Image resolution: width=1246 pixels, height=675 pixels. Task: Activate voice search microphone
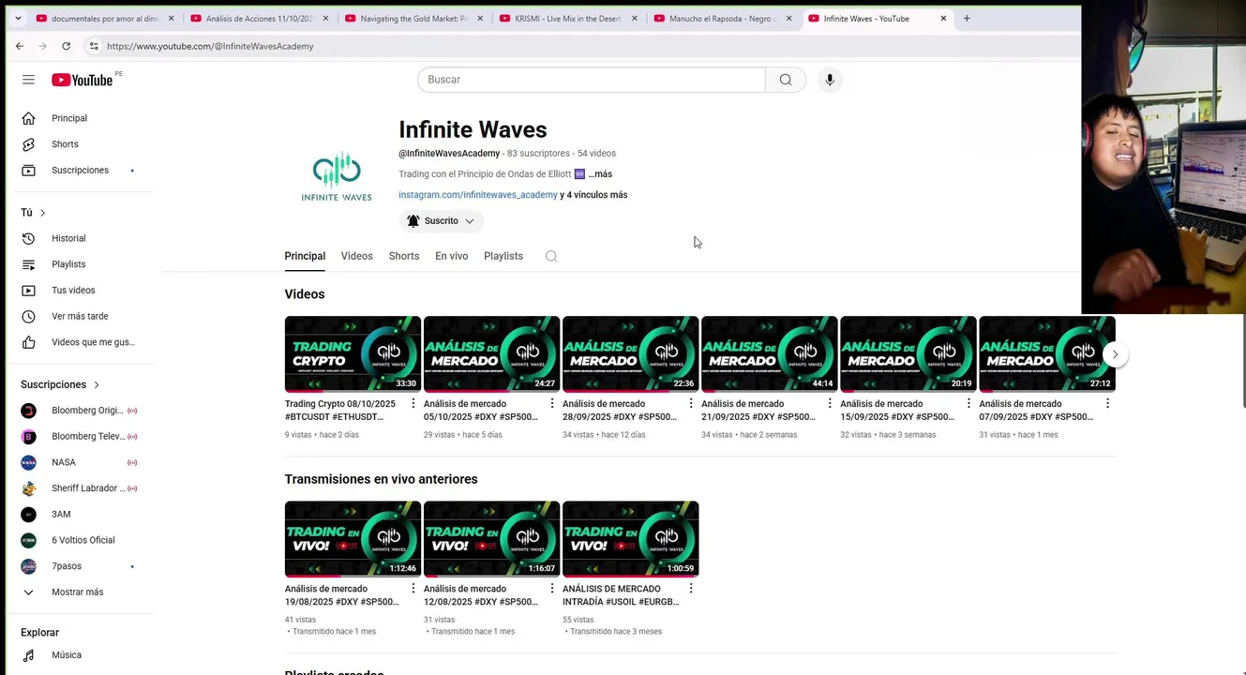[830, 80]
